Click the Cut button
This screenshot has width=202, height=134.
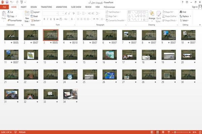pos(10,12)
